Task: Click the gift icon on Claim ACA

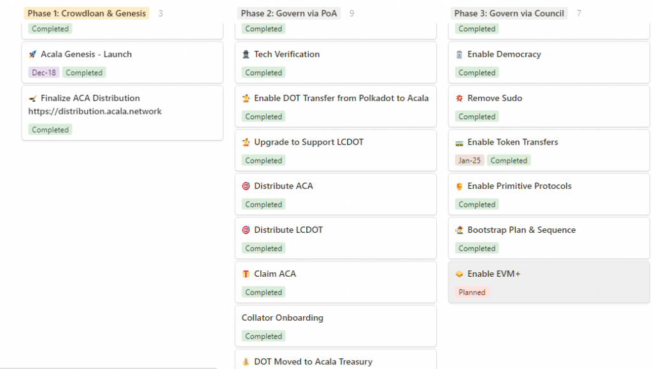Action: click(246, 274)
